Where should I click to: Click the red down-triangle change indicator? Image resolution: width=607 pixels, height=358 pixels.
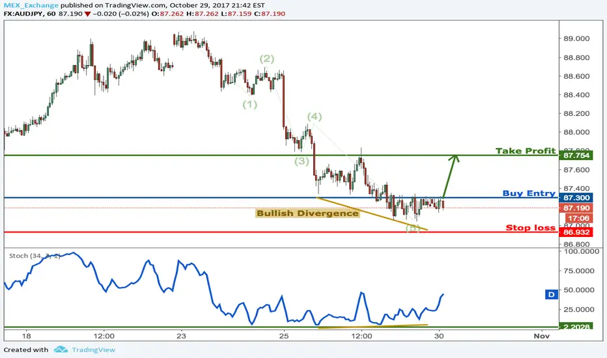[88, 14]
